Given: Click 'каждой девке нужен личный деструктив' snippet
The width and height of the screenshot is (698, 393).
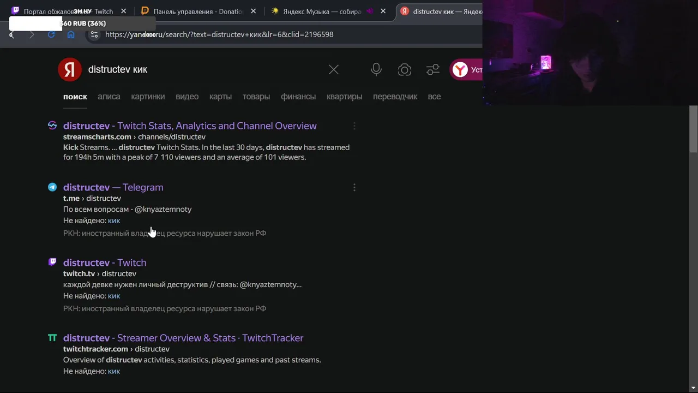Looking at the screenshot, I should 182,284.
